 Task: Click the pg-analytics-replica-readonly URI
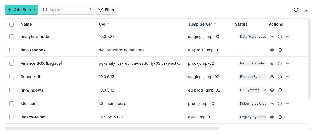tap(140, 63)
